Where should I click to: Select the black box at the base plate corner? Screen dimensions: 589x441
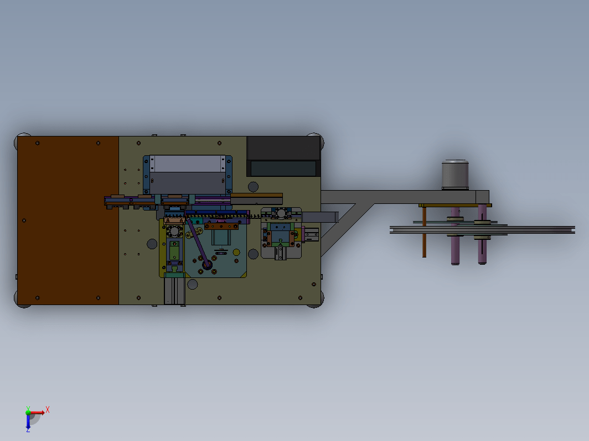click(x=283, y=156)
